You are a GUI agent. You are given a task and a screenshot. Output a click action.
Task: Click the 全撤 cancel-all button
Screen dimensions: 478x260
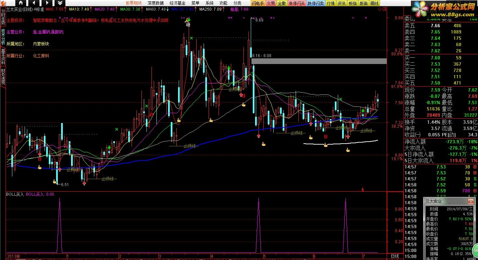click(282, 3)
